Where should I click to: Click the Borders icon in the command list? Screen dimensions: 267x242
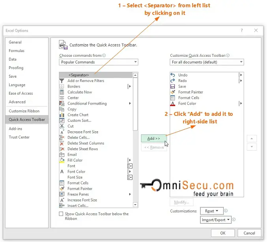tap(62, 86)
